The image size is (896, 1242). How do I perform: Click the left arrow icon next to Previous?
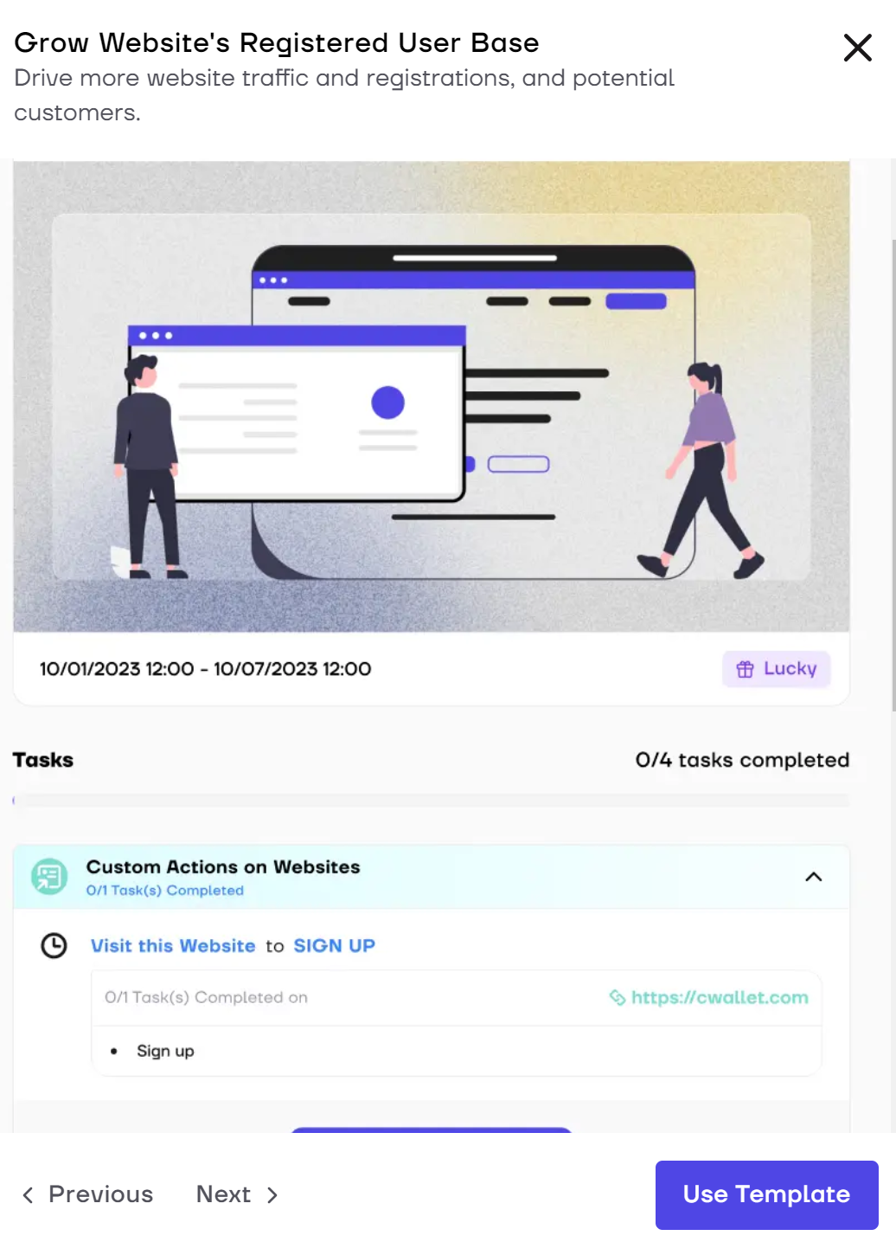pyautogui.click(x=28, y=1194)
